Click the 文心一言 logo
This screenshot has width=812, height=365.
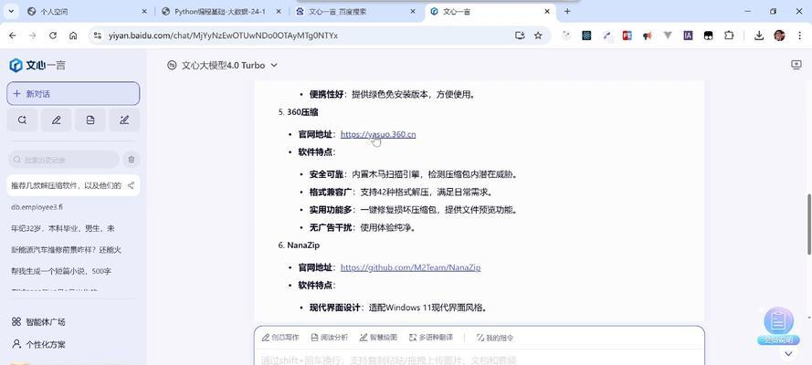point(37,65)
